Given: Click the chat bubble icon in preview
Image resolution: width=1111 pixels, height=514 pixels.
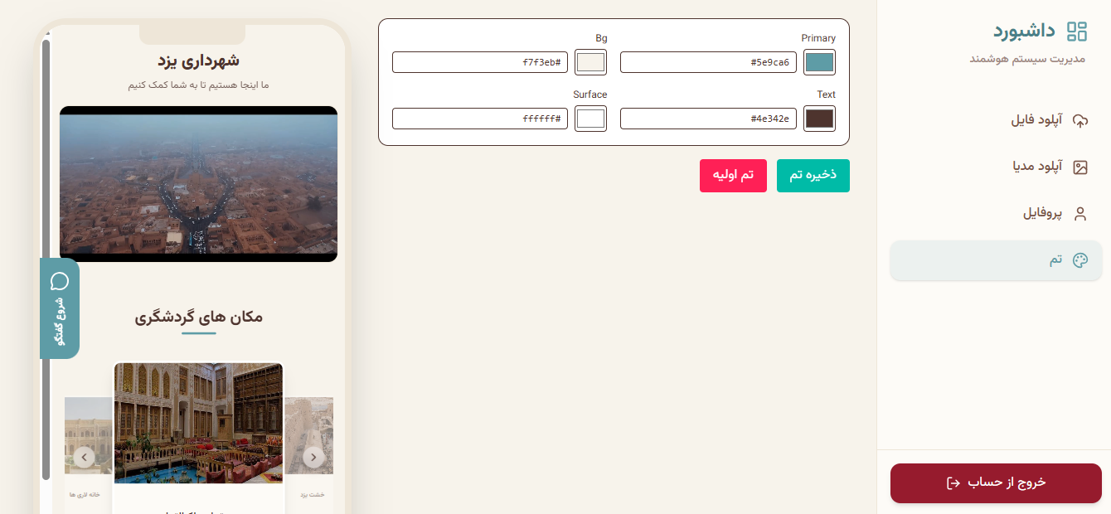Looking at the screenshot, I should pos(60,280).
